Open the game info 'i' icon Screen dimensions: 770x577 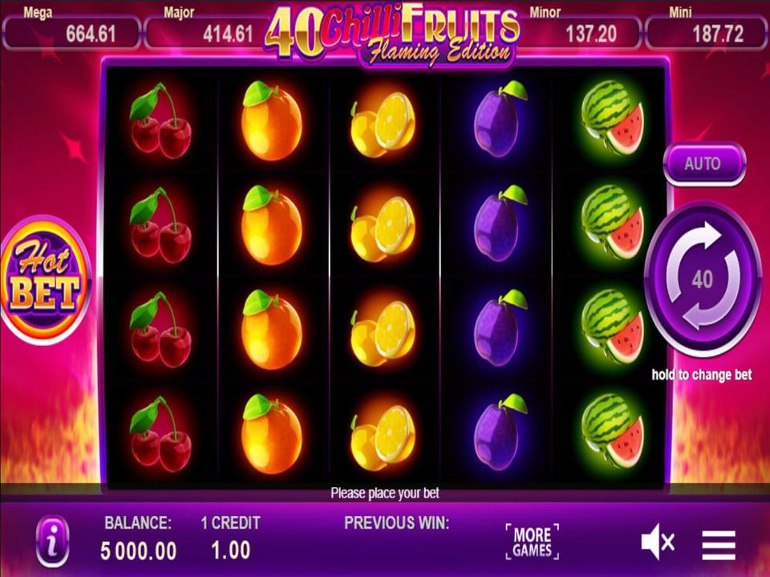pos(52,542)
